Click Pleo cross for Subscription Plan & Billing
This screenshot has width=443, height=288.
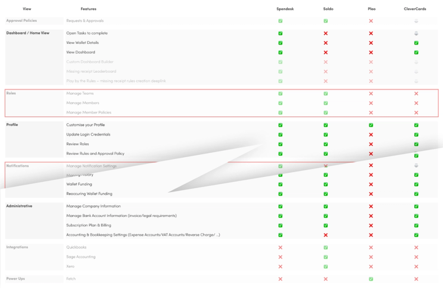pos(371,226)
